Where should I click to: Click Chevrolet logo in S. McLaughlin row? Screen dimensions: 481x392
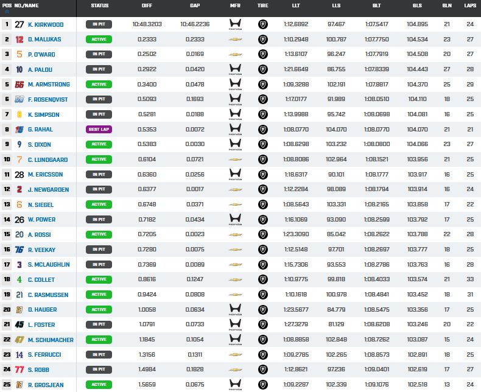[235, 265]
